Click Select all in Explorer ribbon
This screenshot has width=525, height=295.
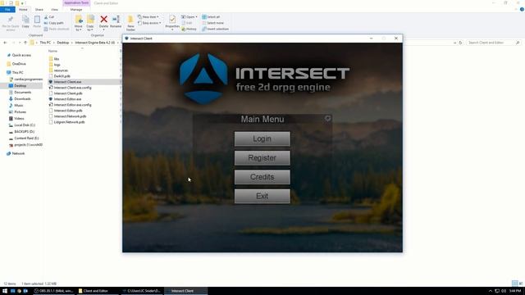[211, 16]
